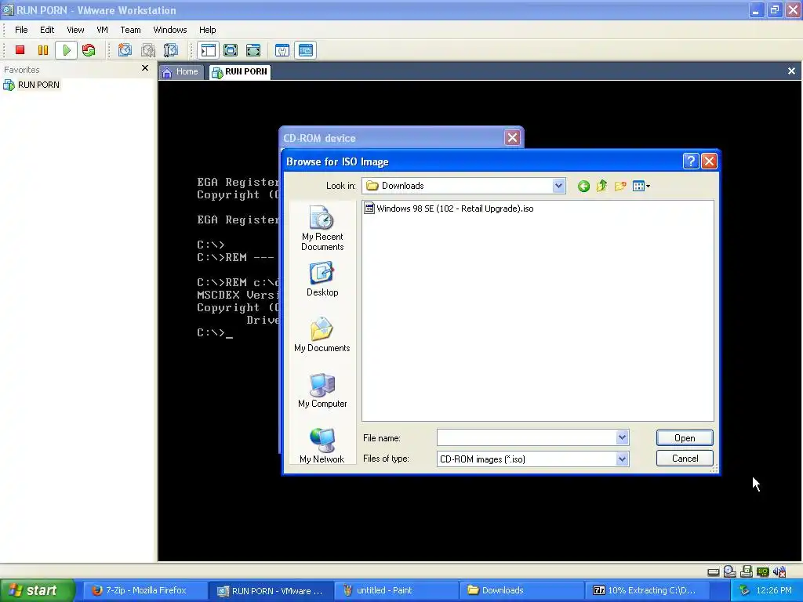Click the Full Screen mode toolbar icon
The image size is (803, 602).
[253, 49]
